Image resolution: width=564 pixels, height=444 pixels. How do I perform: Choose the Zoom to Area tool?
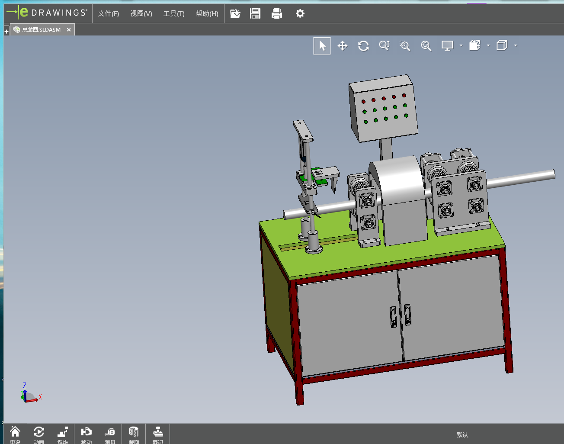(405, 46)
